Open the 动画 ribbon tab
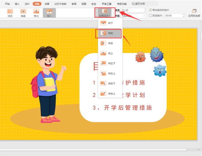 tap(47, 4)
